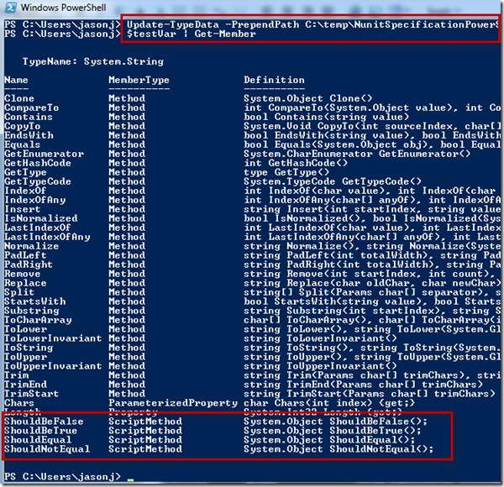The width and height of the screenshot is (504, 487).
Task: Click the TrimStart method name
Action: (x=32, y=394)
